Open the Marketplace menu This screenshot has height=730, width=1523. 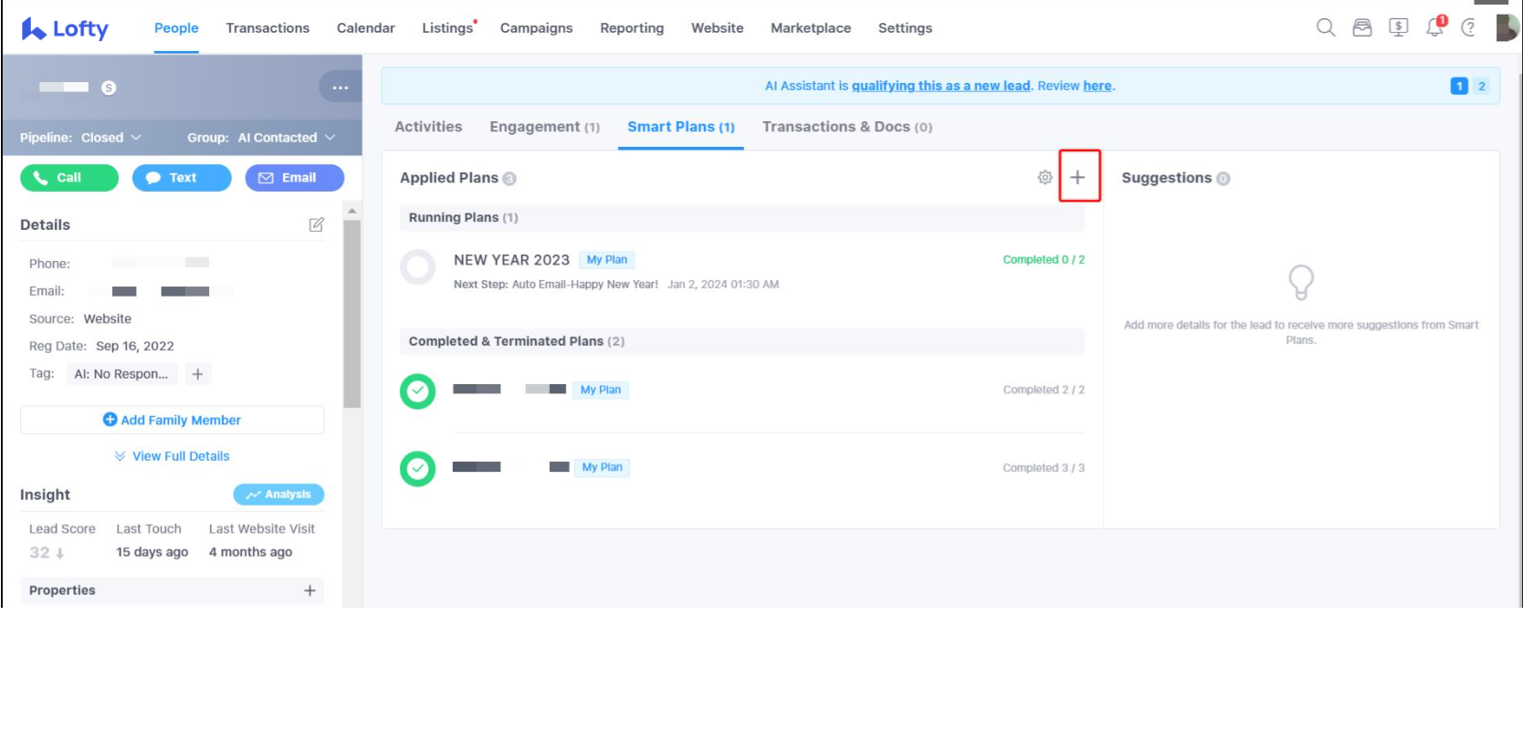point(811,28)
